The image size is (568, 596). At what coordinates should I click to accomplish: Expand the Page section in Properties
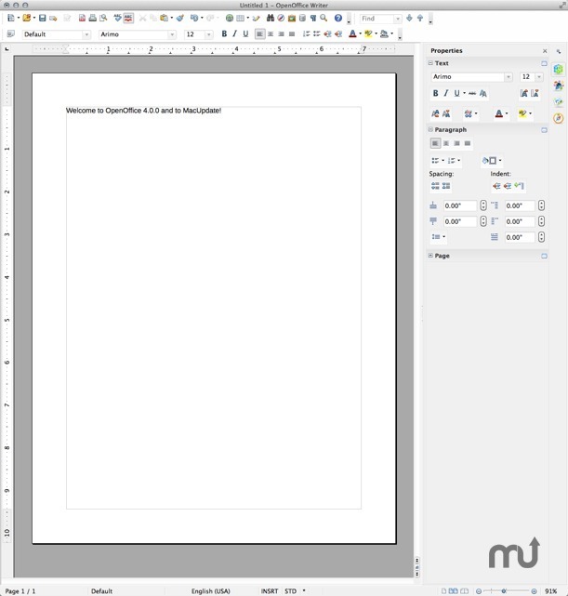[430, 256]
